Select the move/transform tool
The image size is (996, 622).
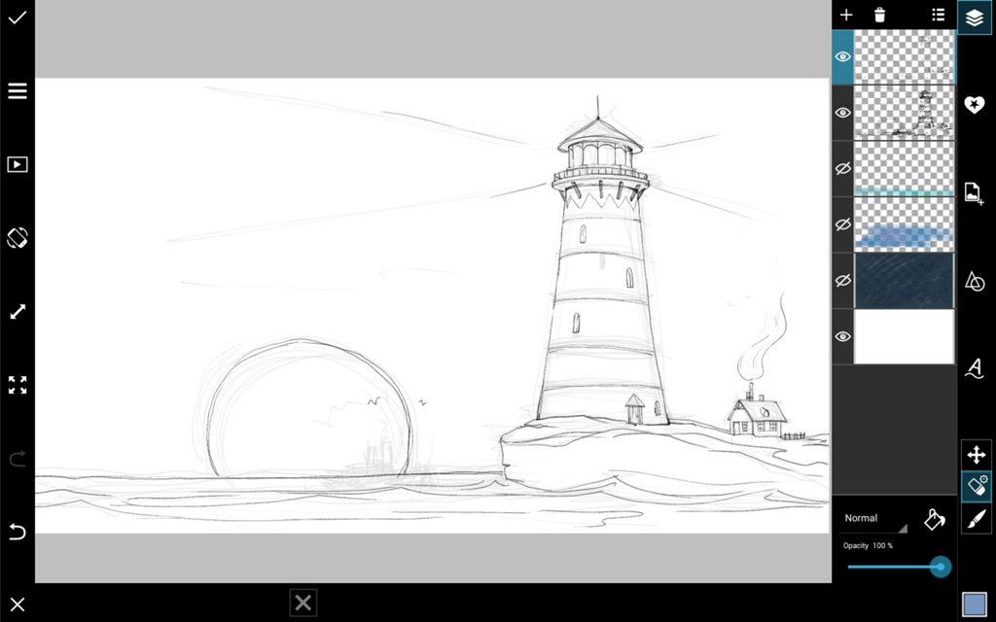point(977,455)
